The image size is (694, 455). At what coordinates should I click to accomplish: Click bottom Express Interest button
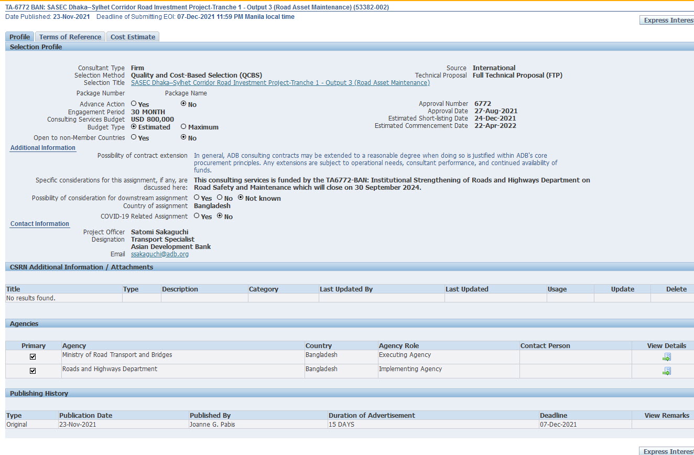click(667, 451)
